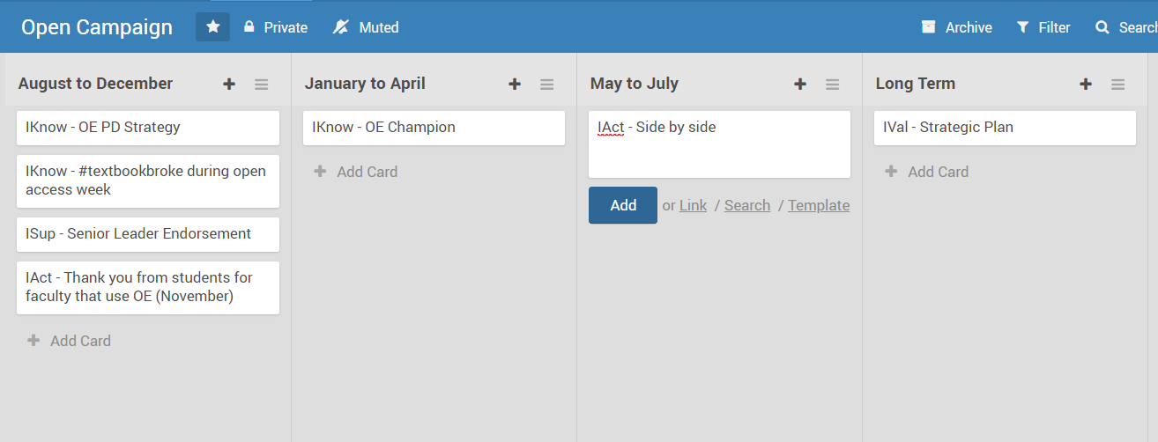Click the Search magnifier icon
This screenshot has width=1158, height=442.
tap(1102, 27)
